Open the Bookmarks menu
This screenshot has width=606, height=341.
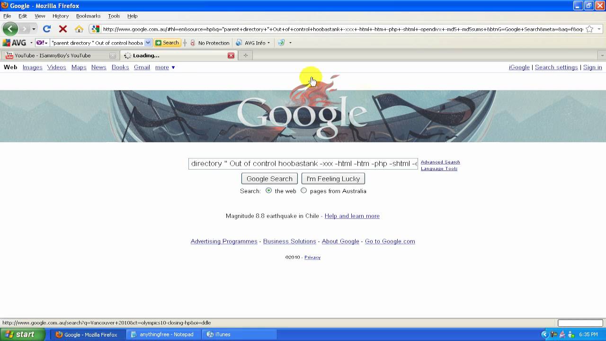pos(89,16)
